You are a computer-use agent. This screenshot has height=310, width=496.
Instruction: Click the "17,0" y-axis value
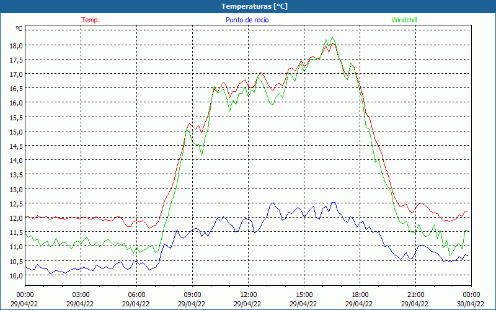pos(17,74)
